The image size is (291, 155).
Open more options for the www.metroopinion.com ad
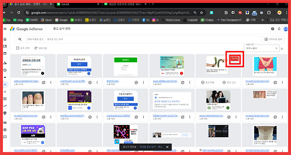pyautogui.click(x=236, y=117)
